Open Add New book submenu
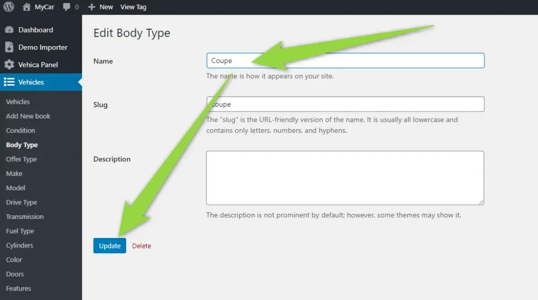Viewport: 538px width, 300px height. [x=28, y=116]
